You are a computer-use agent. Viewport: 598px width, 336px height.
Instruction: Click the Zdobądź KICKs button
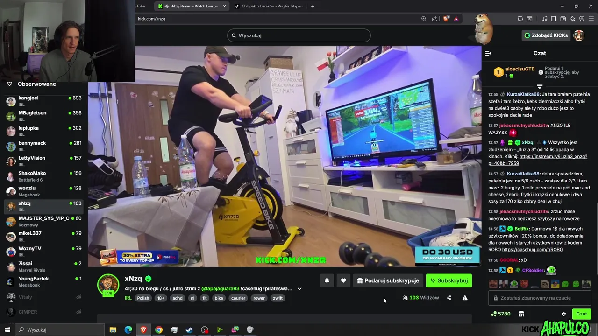pyautogui.click(x=546, y=35)
